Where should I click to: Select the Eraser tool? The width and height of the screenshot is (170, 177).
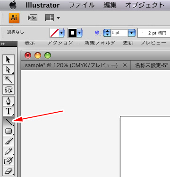click(x=8, y=171)
